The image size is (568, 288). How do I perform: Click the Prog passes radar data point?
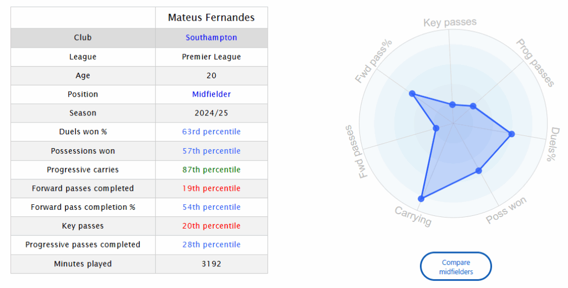coord(473,106)
